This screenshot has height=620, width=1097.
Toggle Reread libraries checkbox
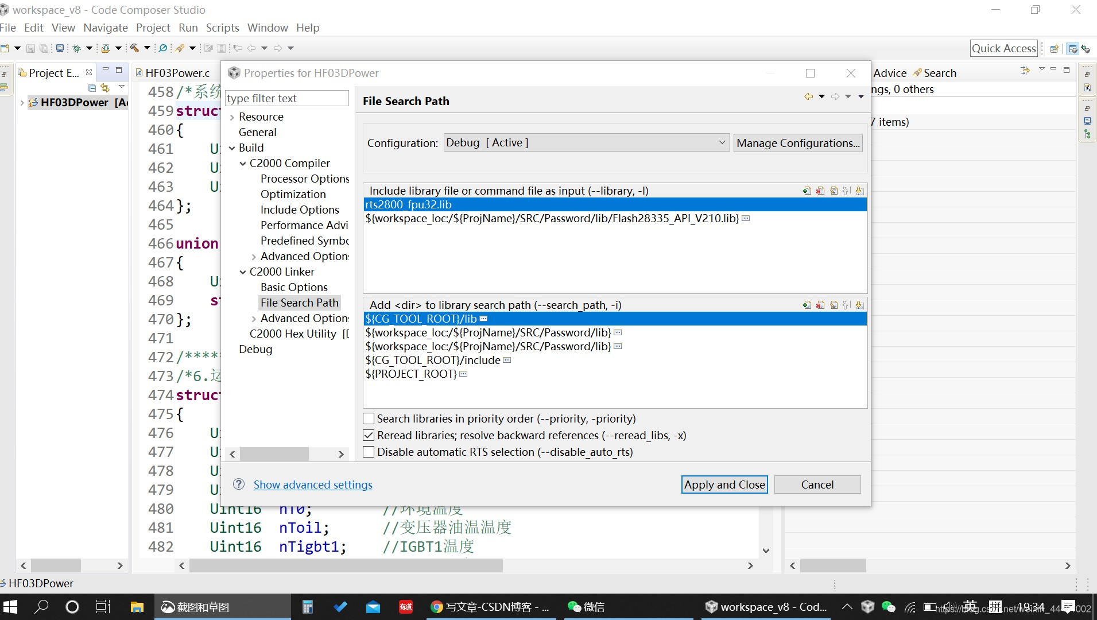click(x=369, y=435)
